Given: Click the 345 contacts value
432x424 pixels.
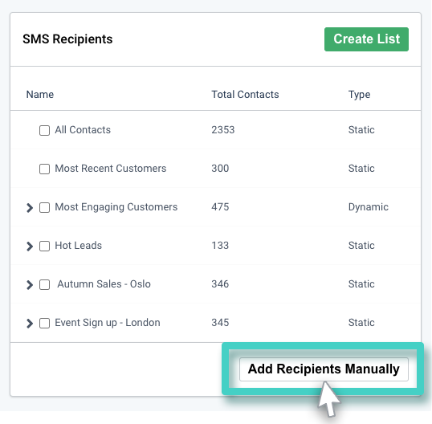Looking at the screenshot, I should pos(220,323).
